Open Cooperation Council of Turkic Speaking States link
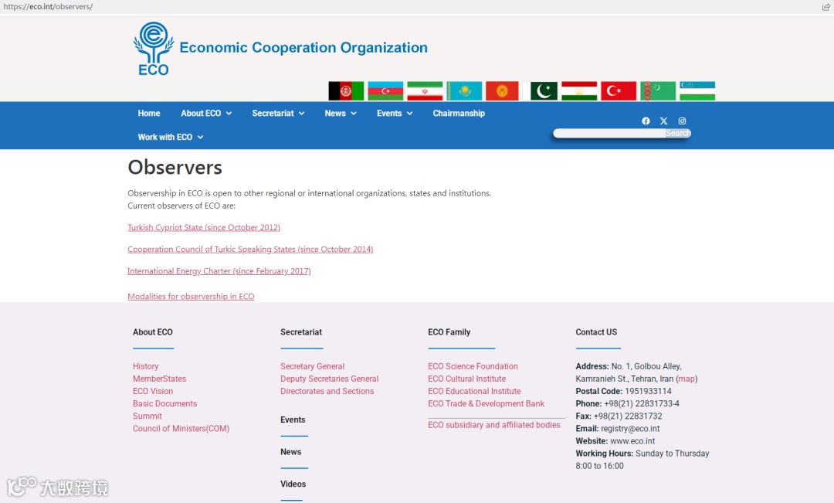834x503 pixels. (250, 249)
